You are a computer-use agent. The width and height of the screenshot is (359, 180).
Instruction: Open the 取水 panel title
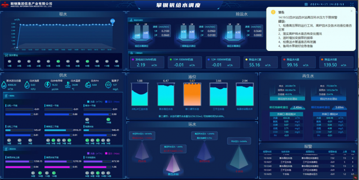click(x=62, y=14)
